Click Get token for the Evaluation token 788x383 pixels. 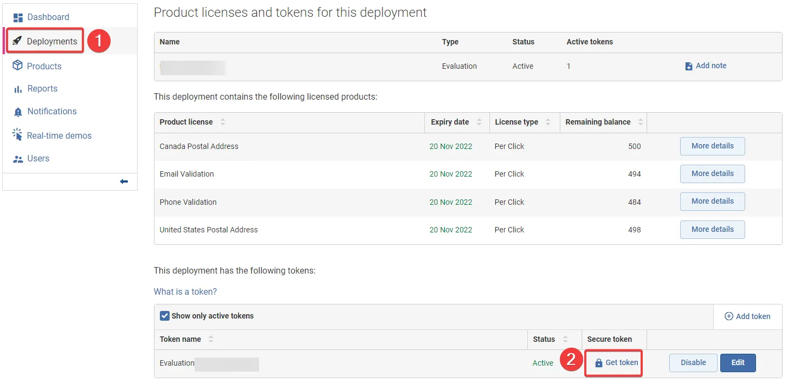click(x=616, y=362)
